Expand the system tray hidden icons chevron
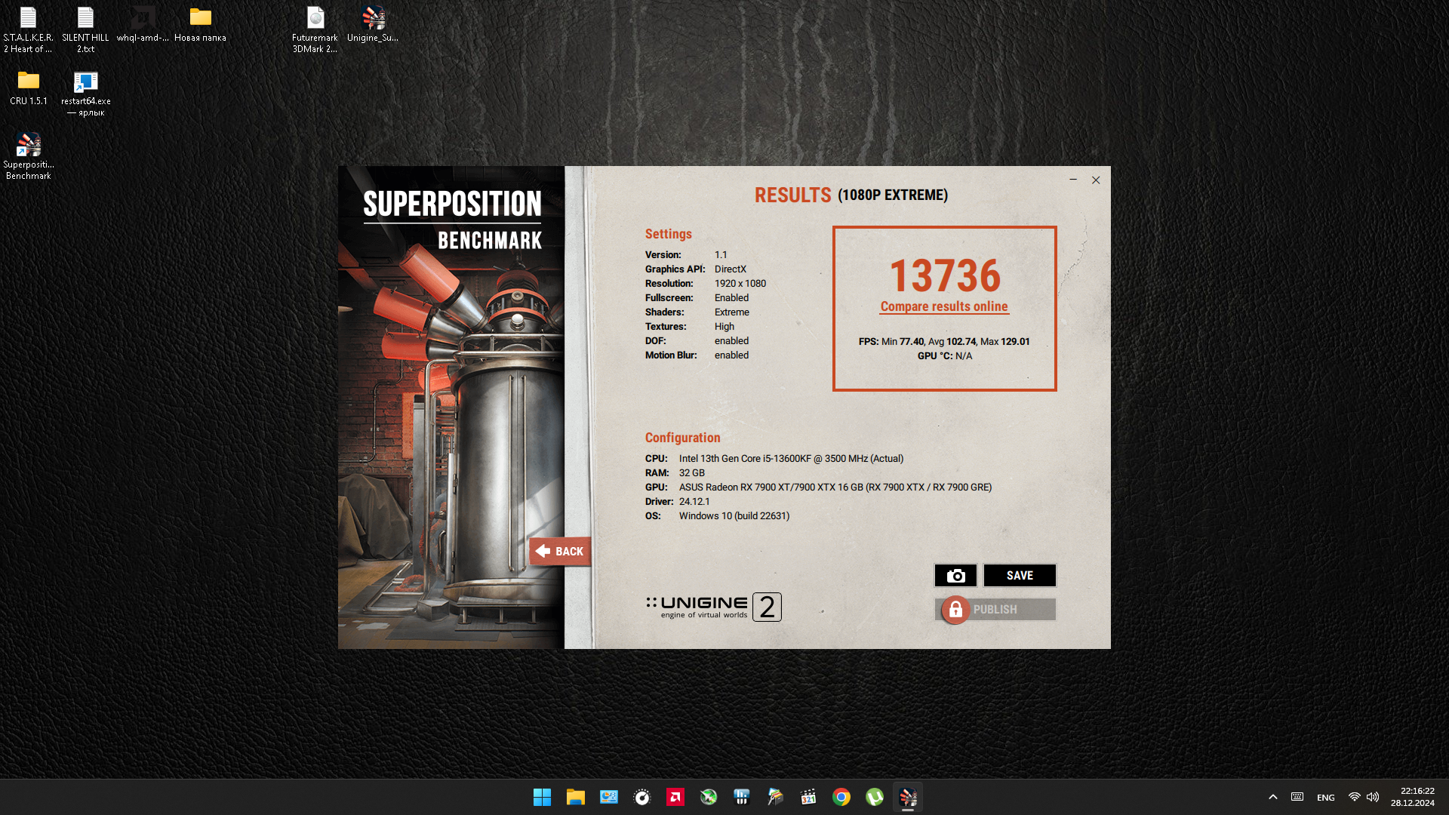1449x815 pixels. [x=1273, y=797]
